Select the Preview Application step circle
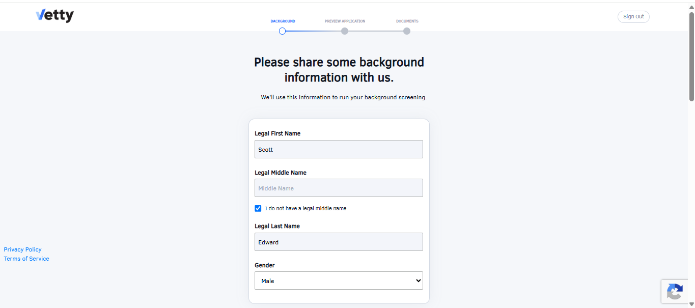The image size is (695, 308). pos(345,31)
